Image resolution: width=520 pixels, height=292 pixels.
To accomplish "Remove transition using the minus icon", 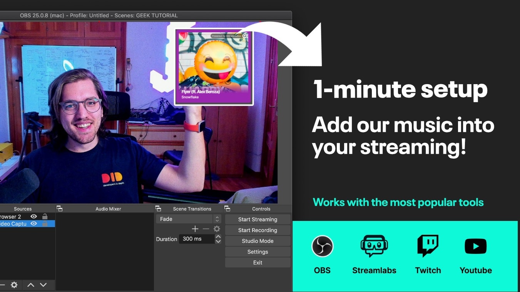I will click(206, 229).
